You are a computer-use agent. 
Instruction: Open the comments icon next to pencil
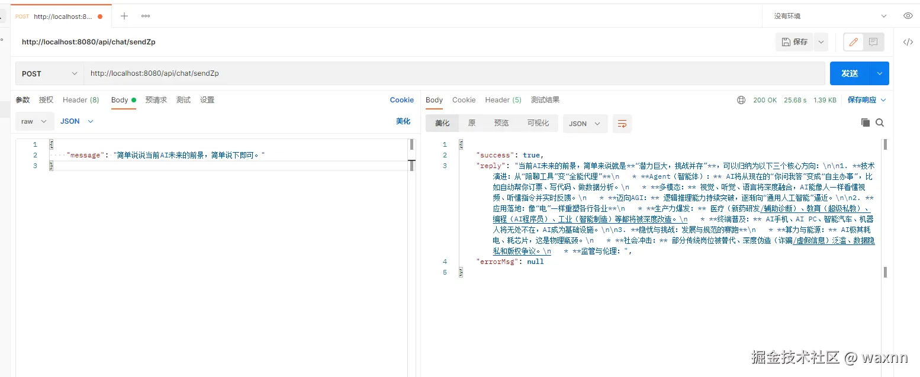coord(873,42)
